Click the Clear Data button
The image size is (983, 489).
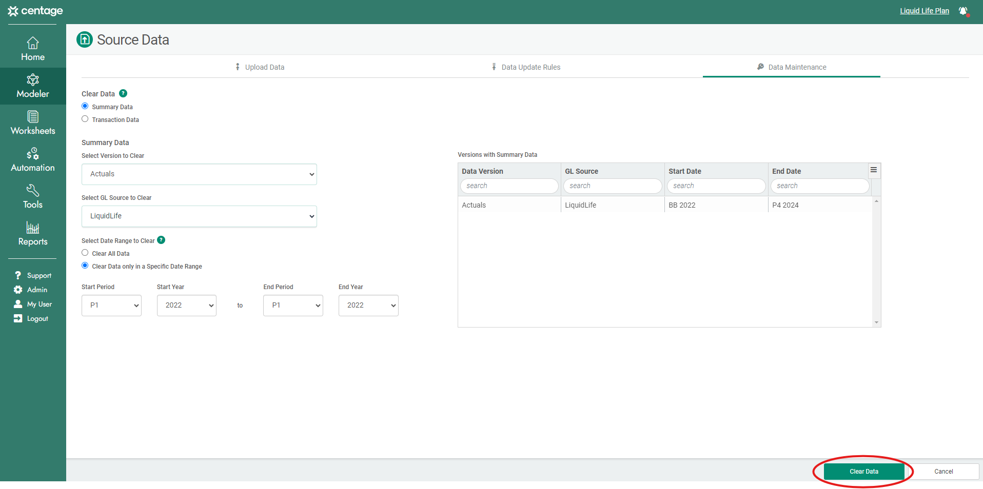(864, 472)
